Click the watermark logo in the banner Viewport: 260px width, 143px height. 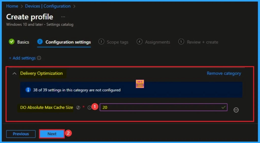[x=140, y=84]
